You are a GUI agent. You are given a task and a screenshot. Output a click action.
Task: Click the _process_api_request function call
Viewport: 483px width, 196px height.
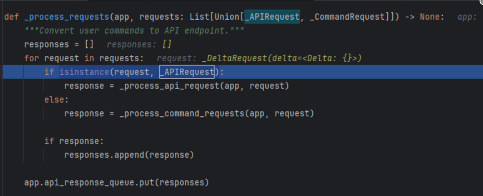click(169, 86)
